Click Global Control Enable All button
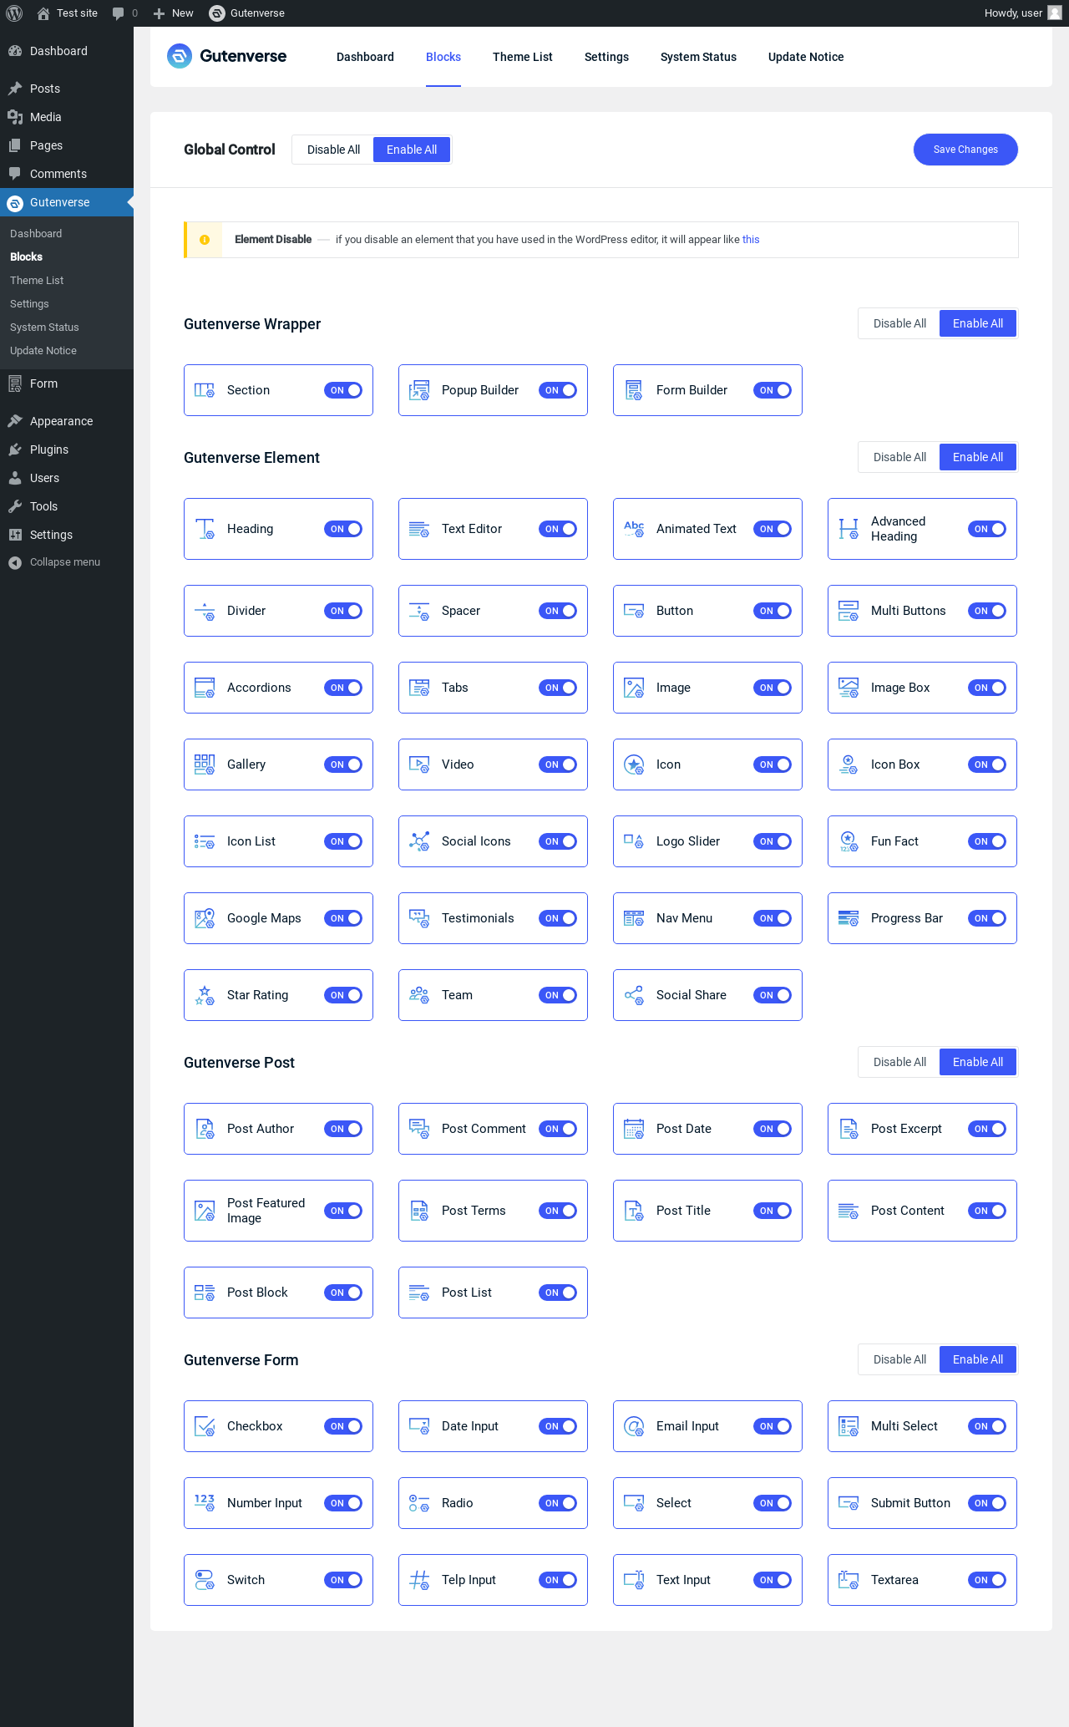The image size is (1069, 1727). pos(412,150)
